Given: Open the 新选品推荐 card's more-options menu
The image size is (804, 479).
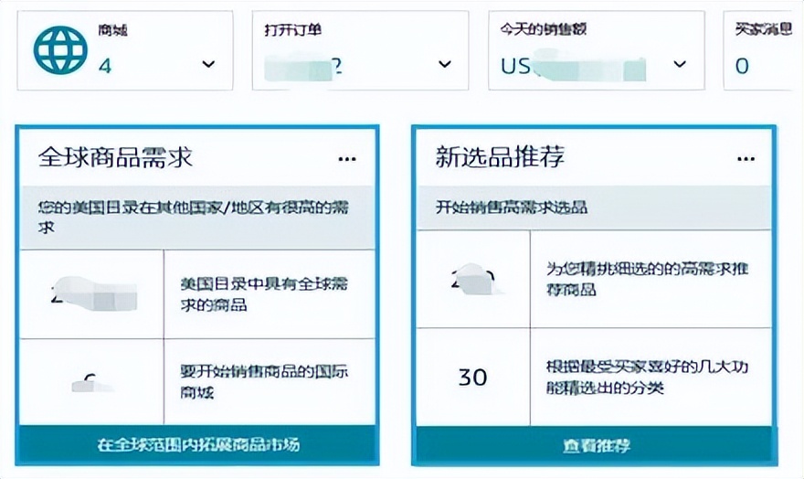Looking at the screenshot, I should point(746,159).
